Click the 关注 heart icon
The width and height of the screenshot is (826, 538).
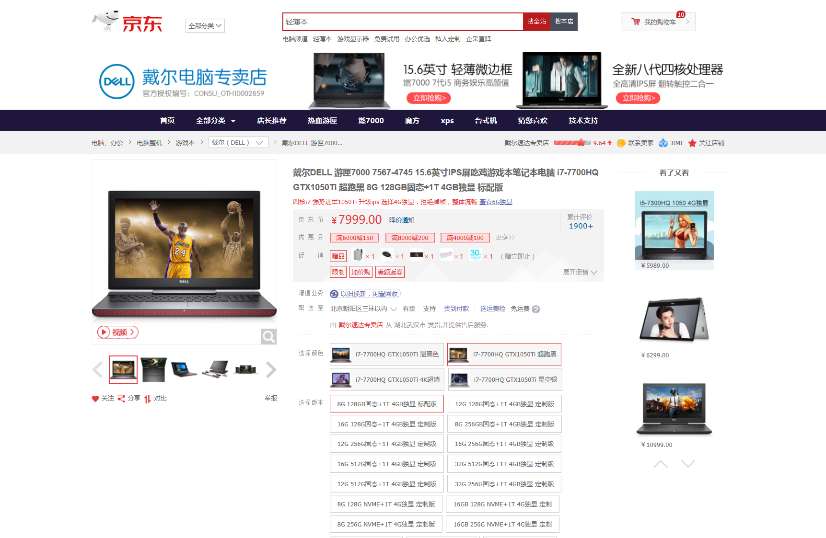pos(95,399)
